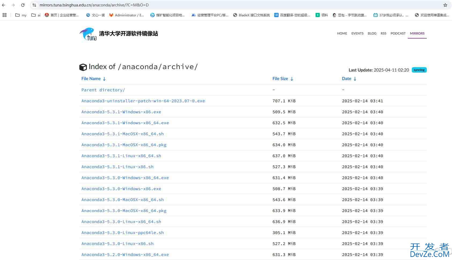
Task: Download Anaconda3-5.3.0-Linux-x86.sh
Action: pyautogui.click(x=117, y=244)
